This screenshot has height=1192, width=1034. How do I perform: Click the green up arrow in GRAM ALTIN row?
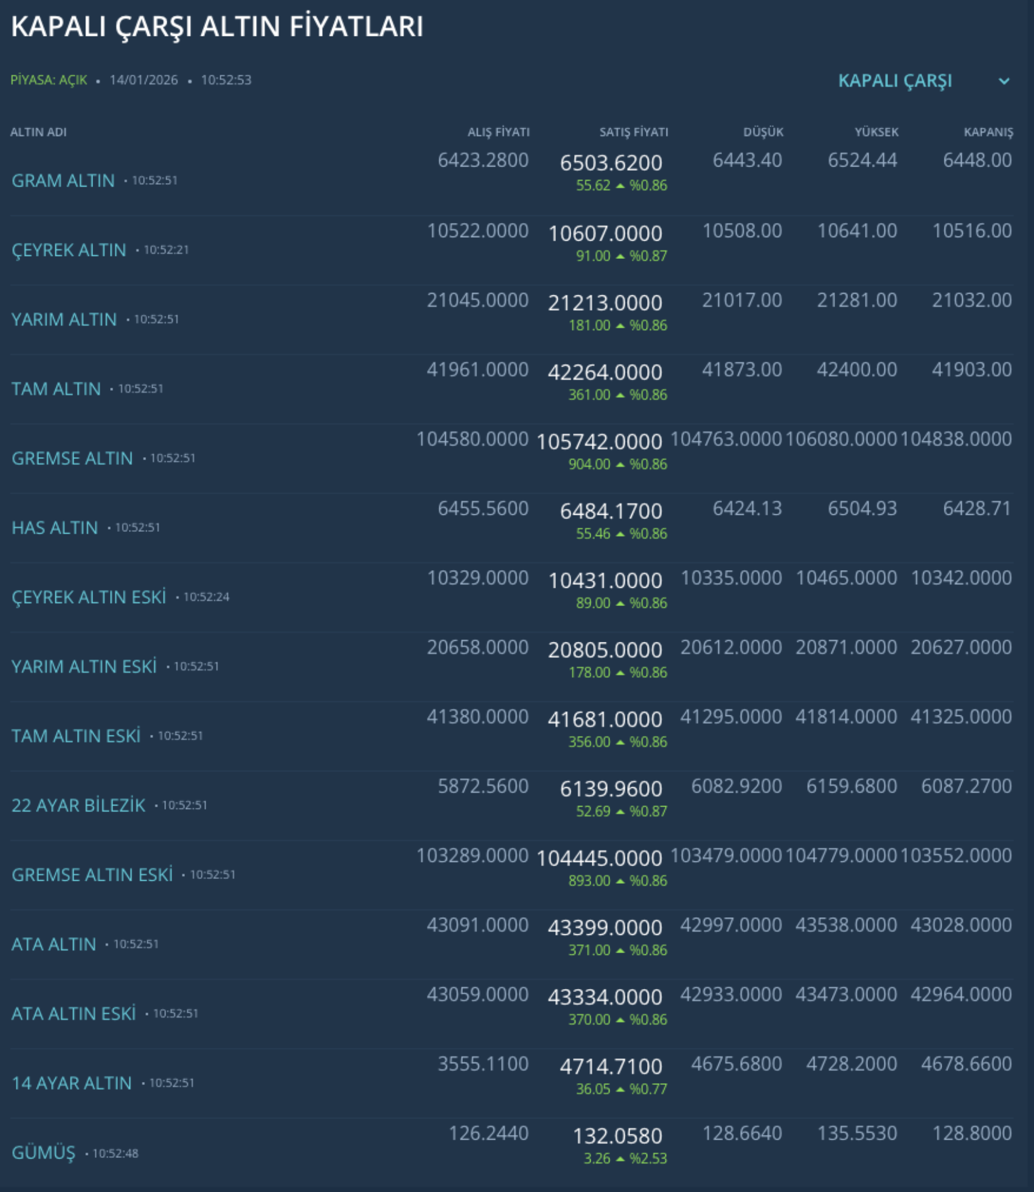[x=620, y=186]
